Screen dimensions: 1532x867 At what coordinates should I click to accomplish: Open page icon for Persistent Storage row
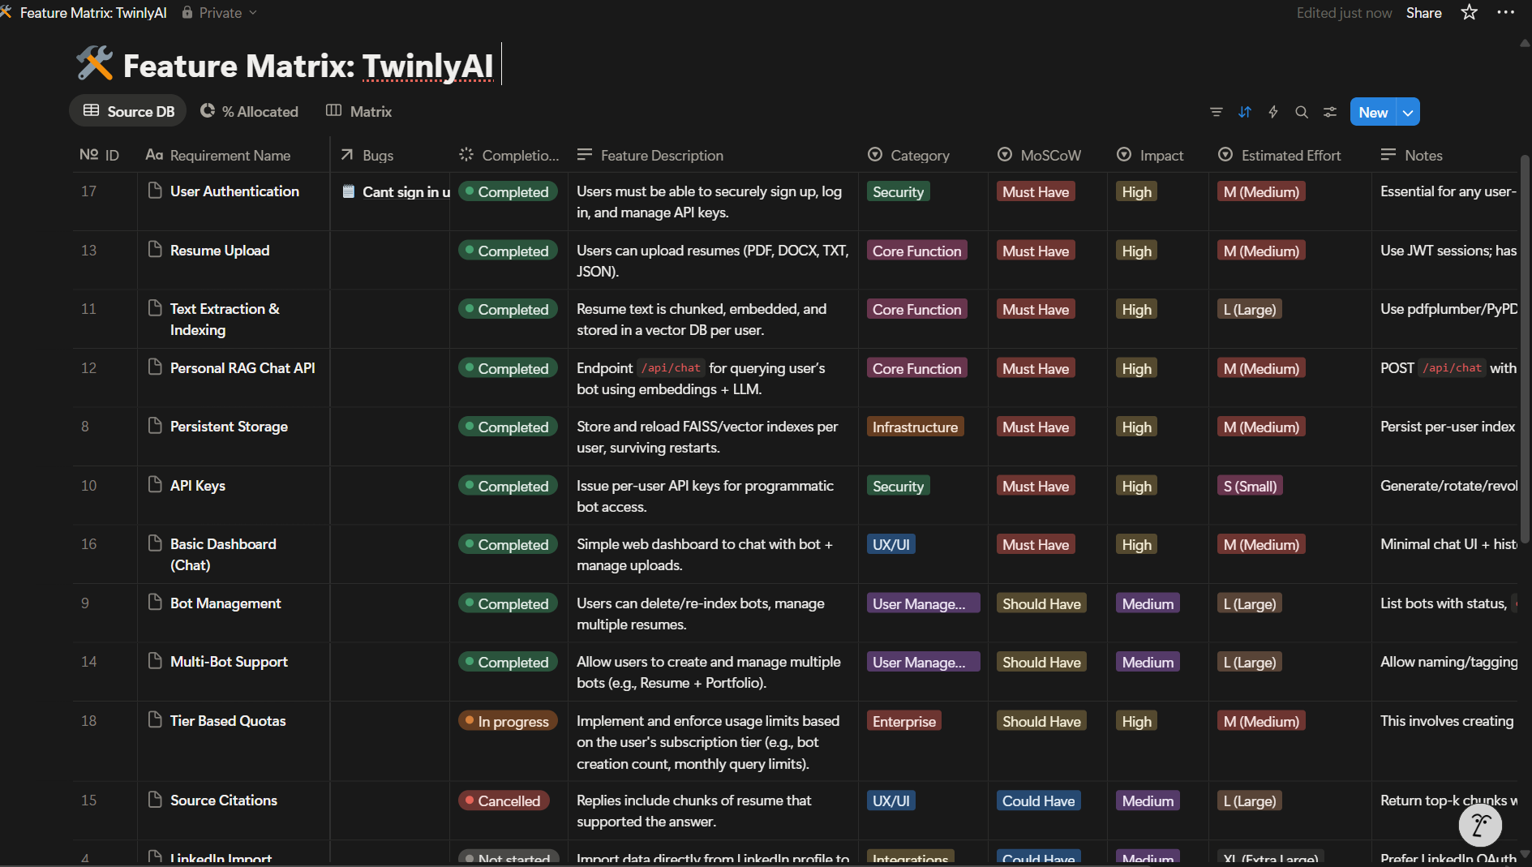click(x=155, y=426)
